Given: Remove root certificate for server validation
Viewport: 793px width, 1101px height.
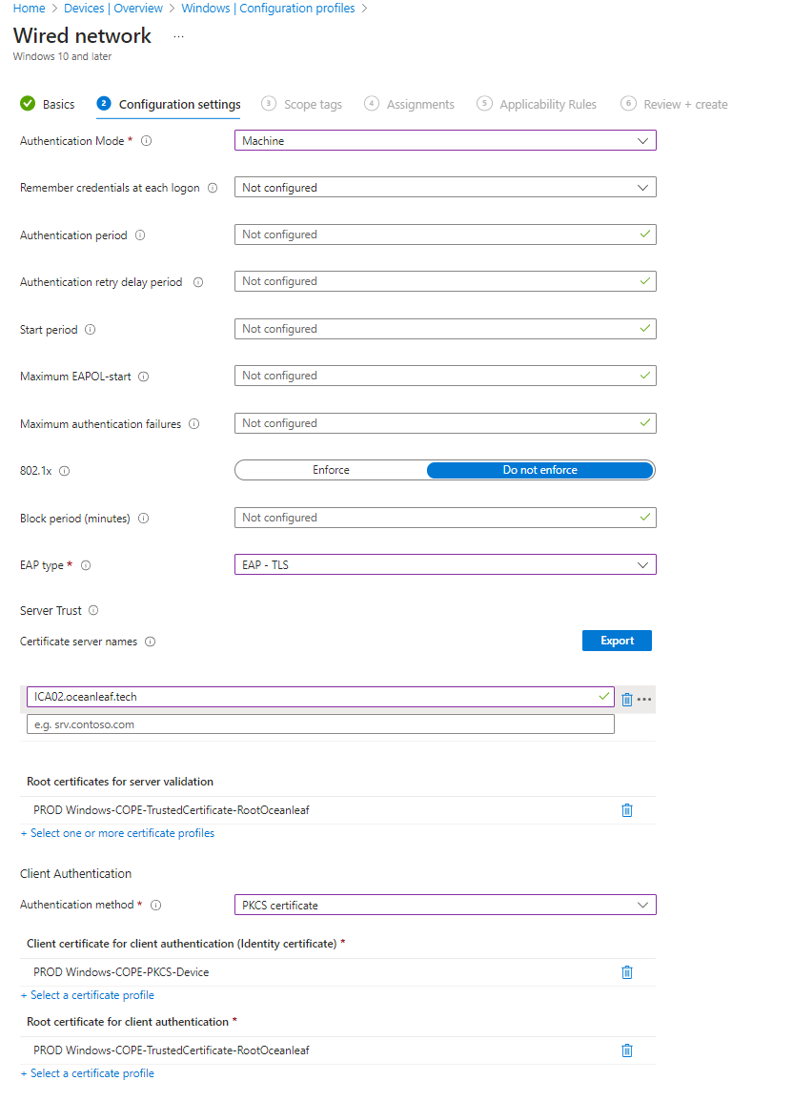Looking at the screenshot, I should pos(627,810).
